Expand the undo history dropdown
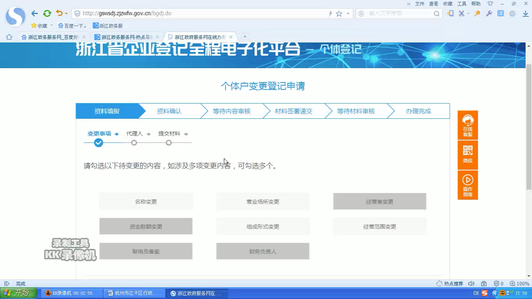The height and width of the screenshot is (299, 532). click(65, 13)
